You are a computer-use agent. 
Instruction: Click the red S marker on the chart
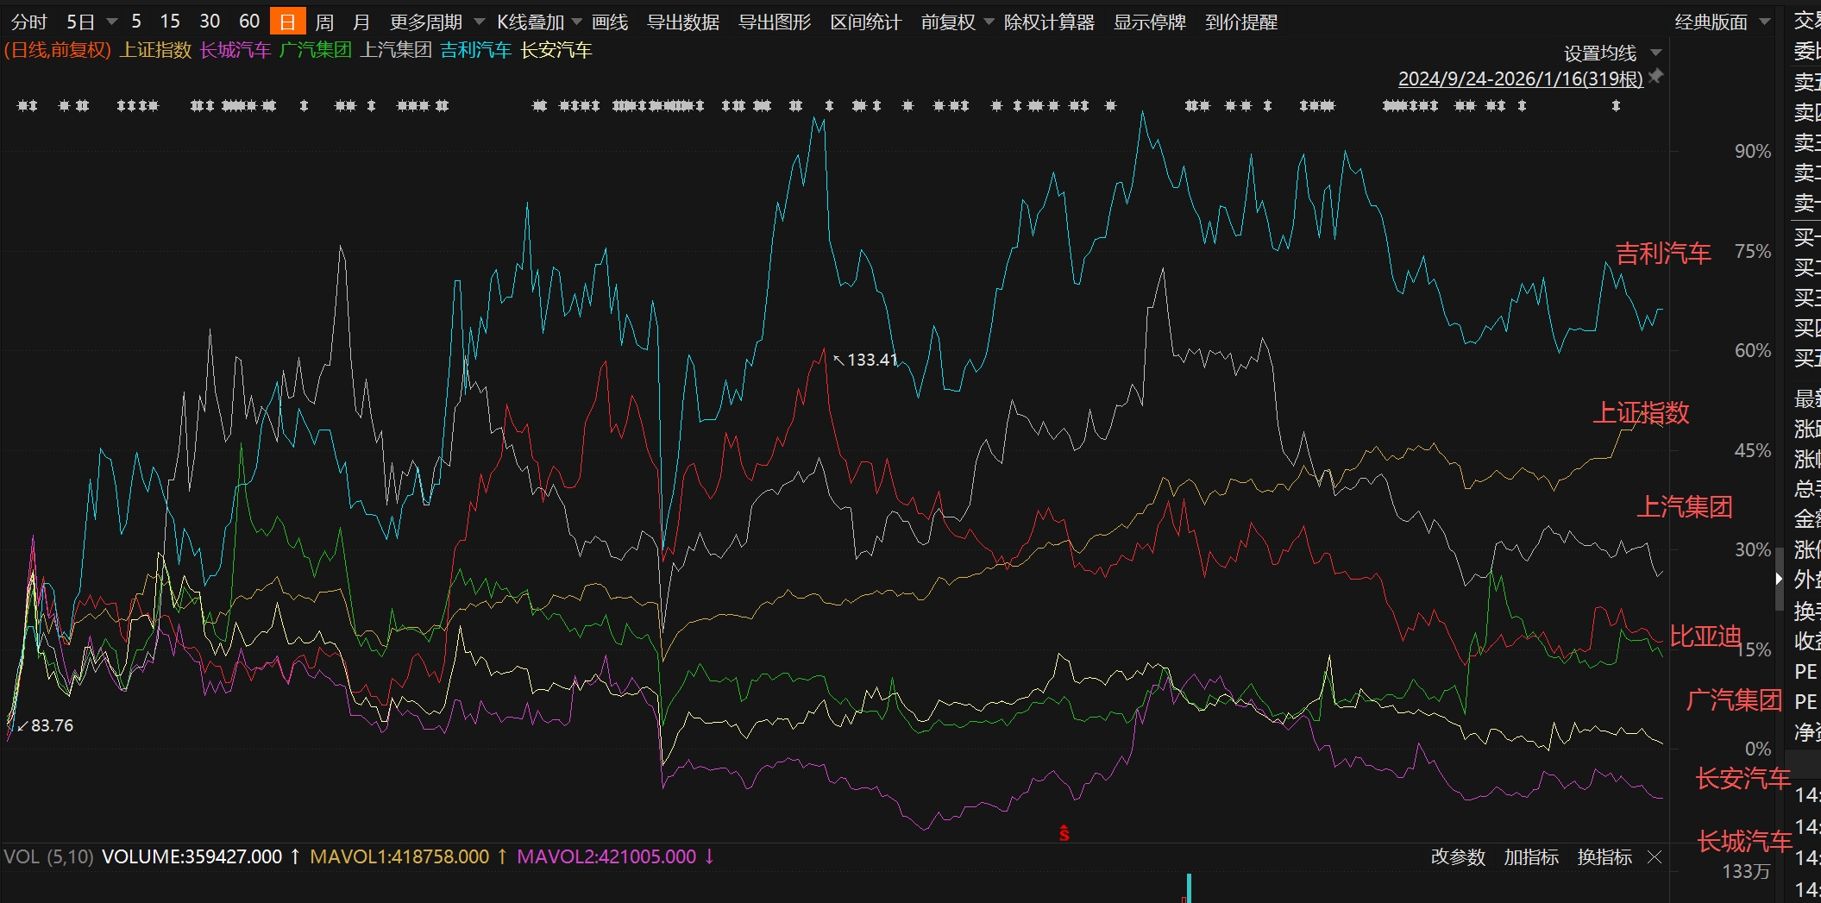click(x=1064, y=833)
